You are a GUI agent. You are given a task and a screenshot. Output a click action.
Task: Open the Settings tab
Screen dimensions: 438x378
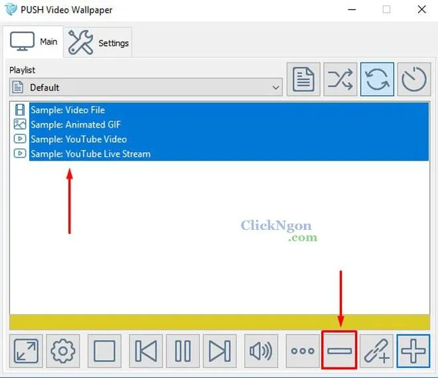click(x=98, y=43)
